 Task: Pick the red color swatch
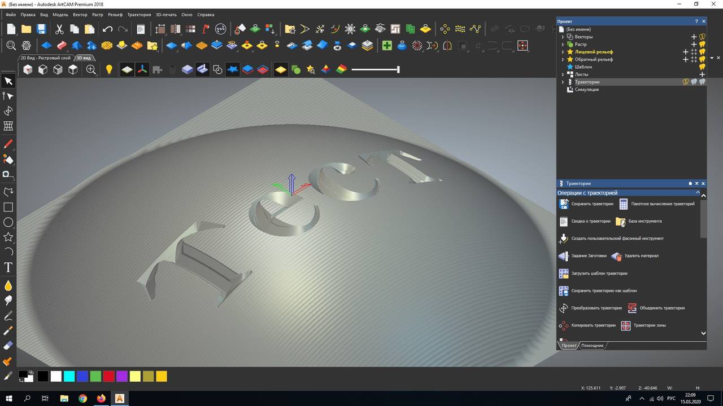(108, 376)
